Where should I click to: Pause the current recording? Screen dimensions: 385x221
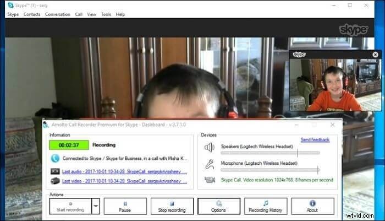125,206
